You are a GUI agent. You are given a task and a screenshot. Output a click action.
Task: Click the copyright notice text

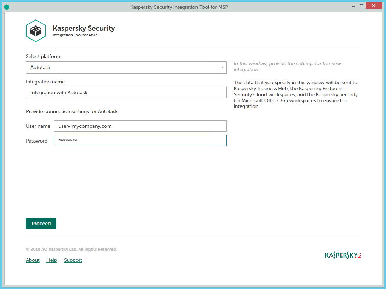71,249
